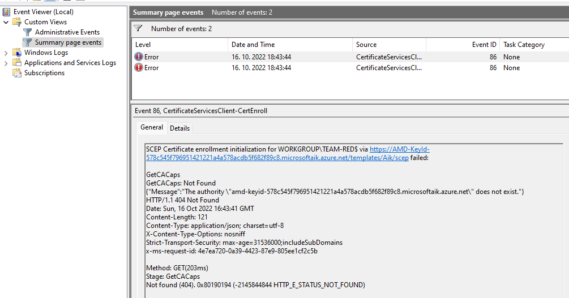Click the Subscriptions icon

[17, 73]
